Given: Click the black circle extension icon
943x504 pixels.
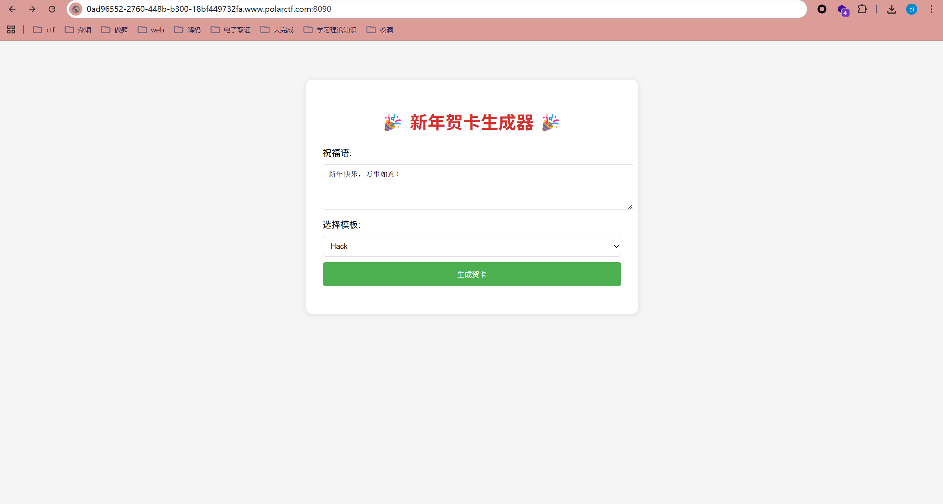Looking at the screenshot, I should [x=822, y=9].
